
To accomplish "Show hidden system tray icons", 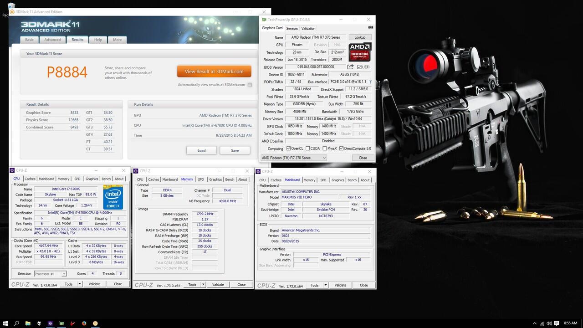I will [534, 323].
